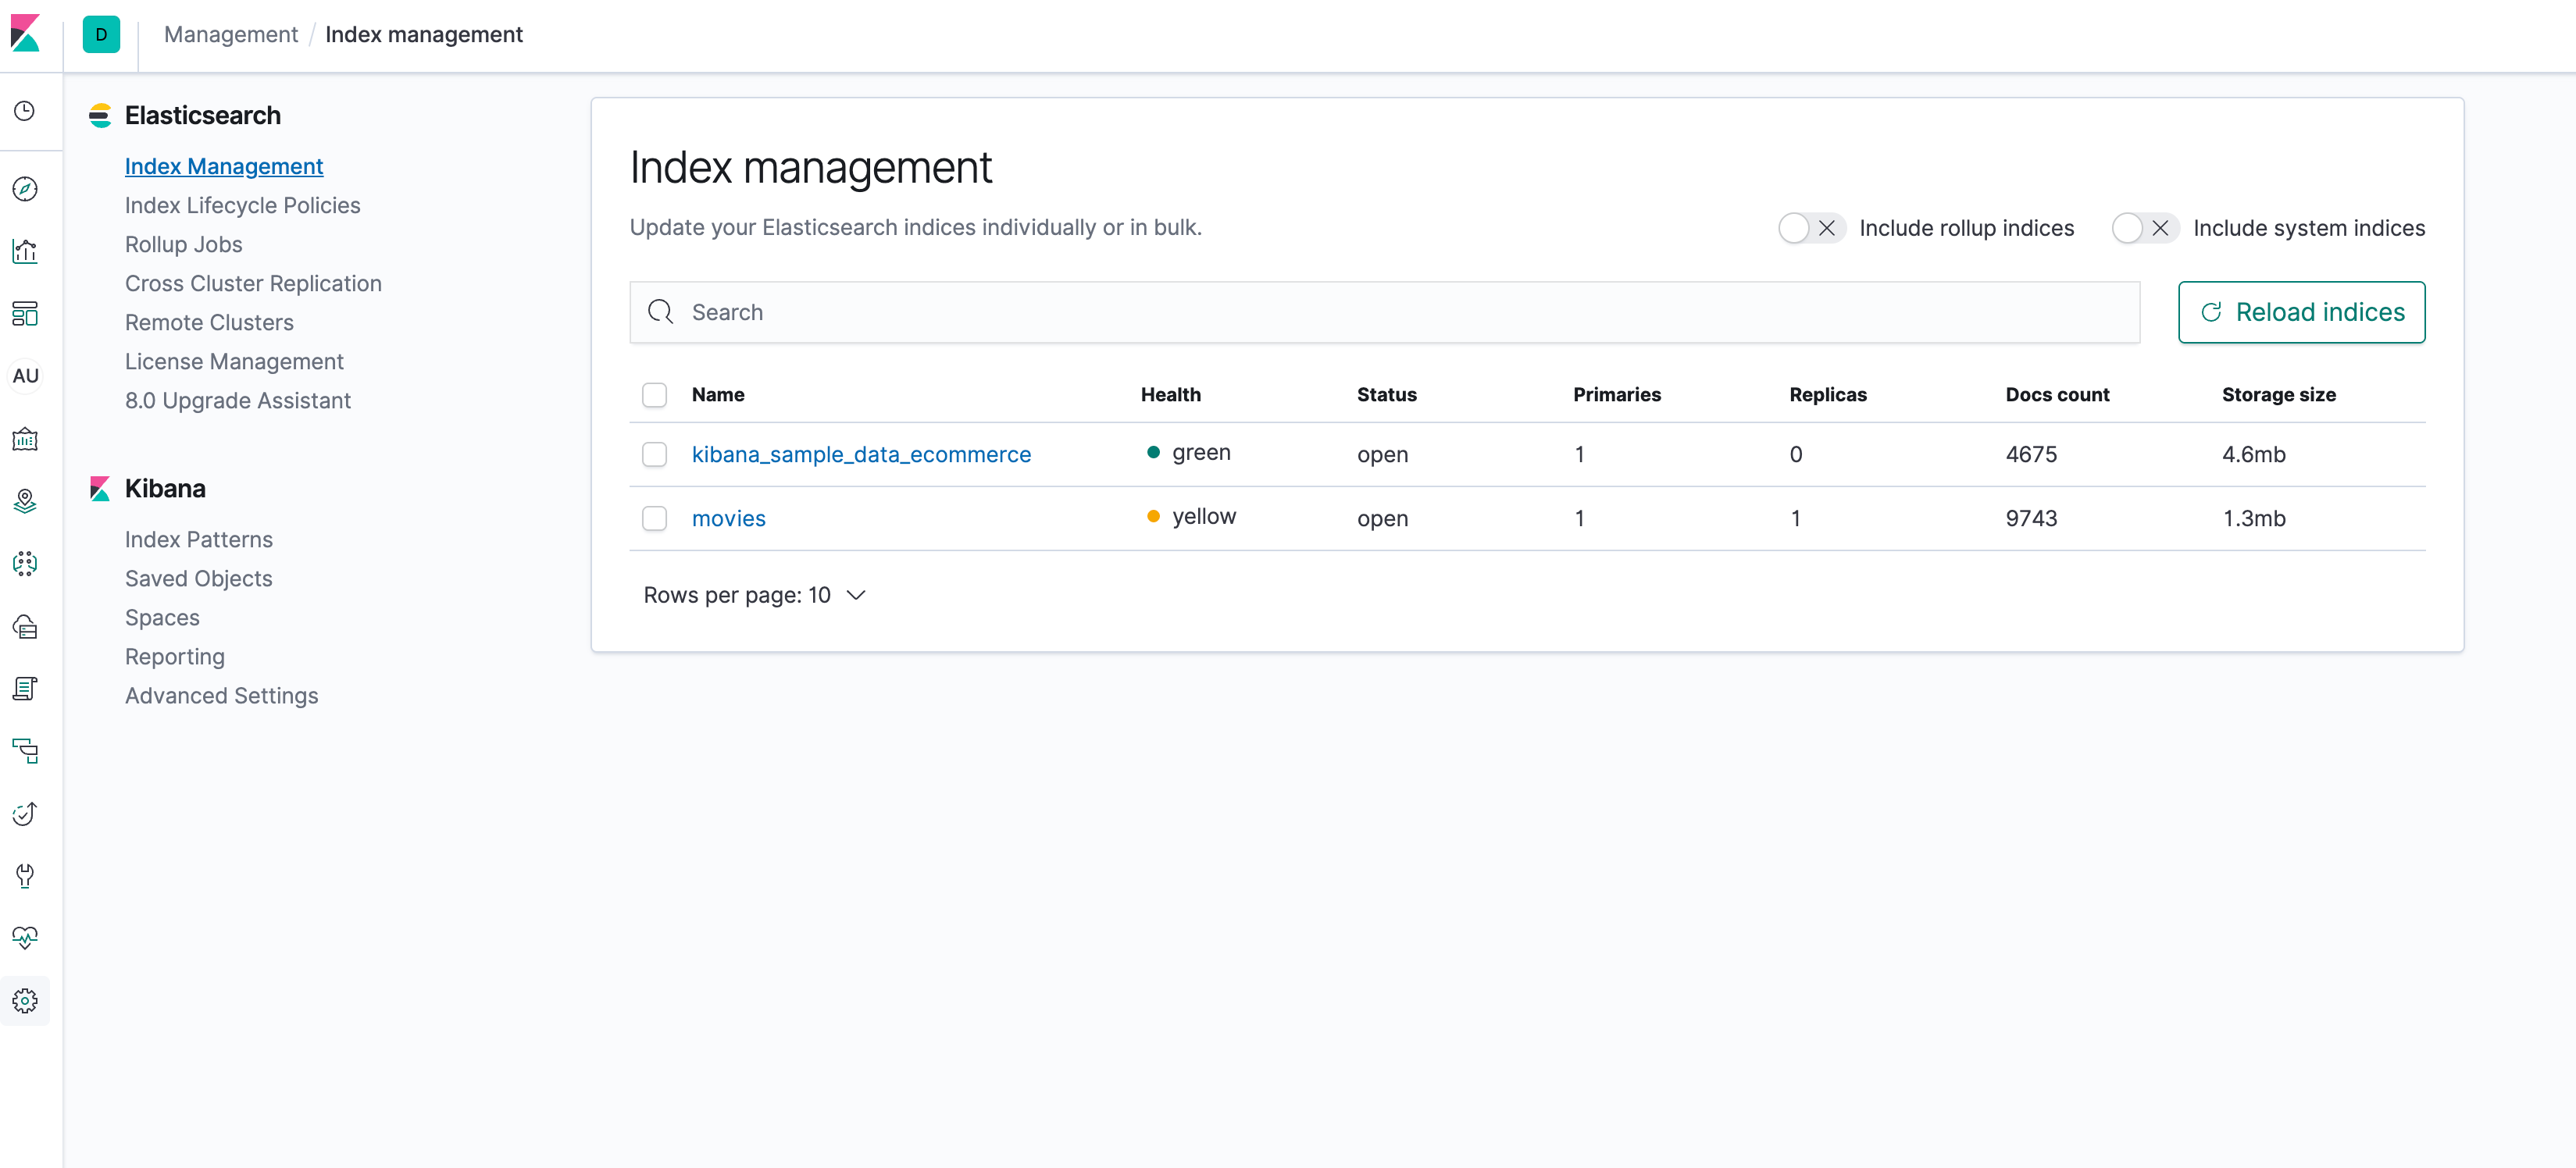
Task: Click the Kibana section logo icon
Action: [x=100, y=489]
